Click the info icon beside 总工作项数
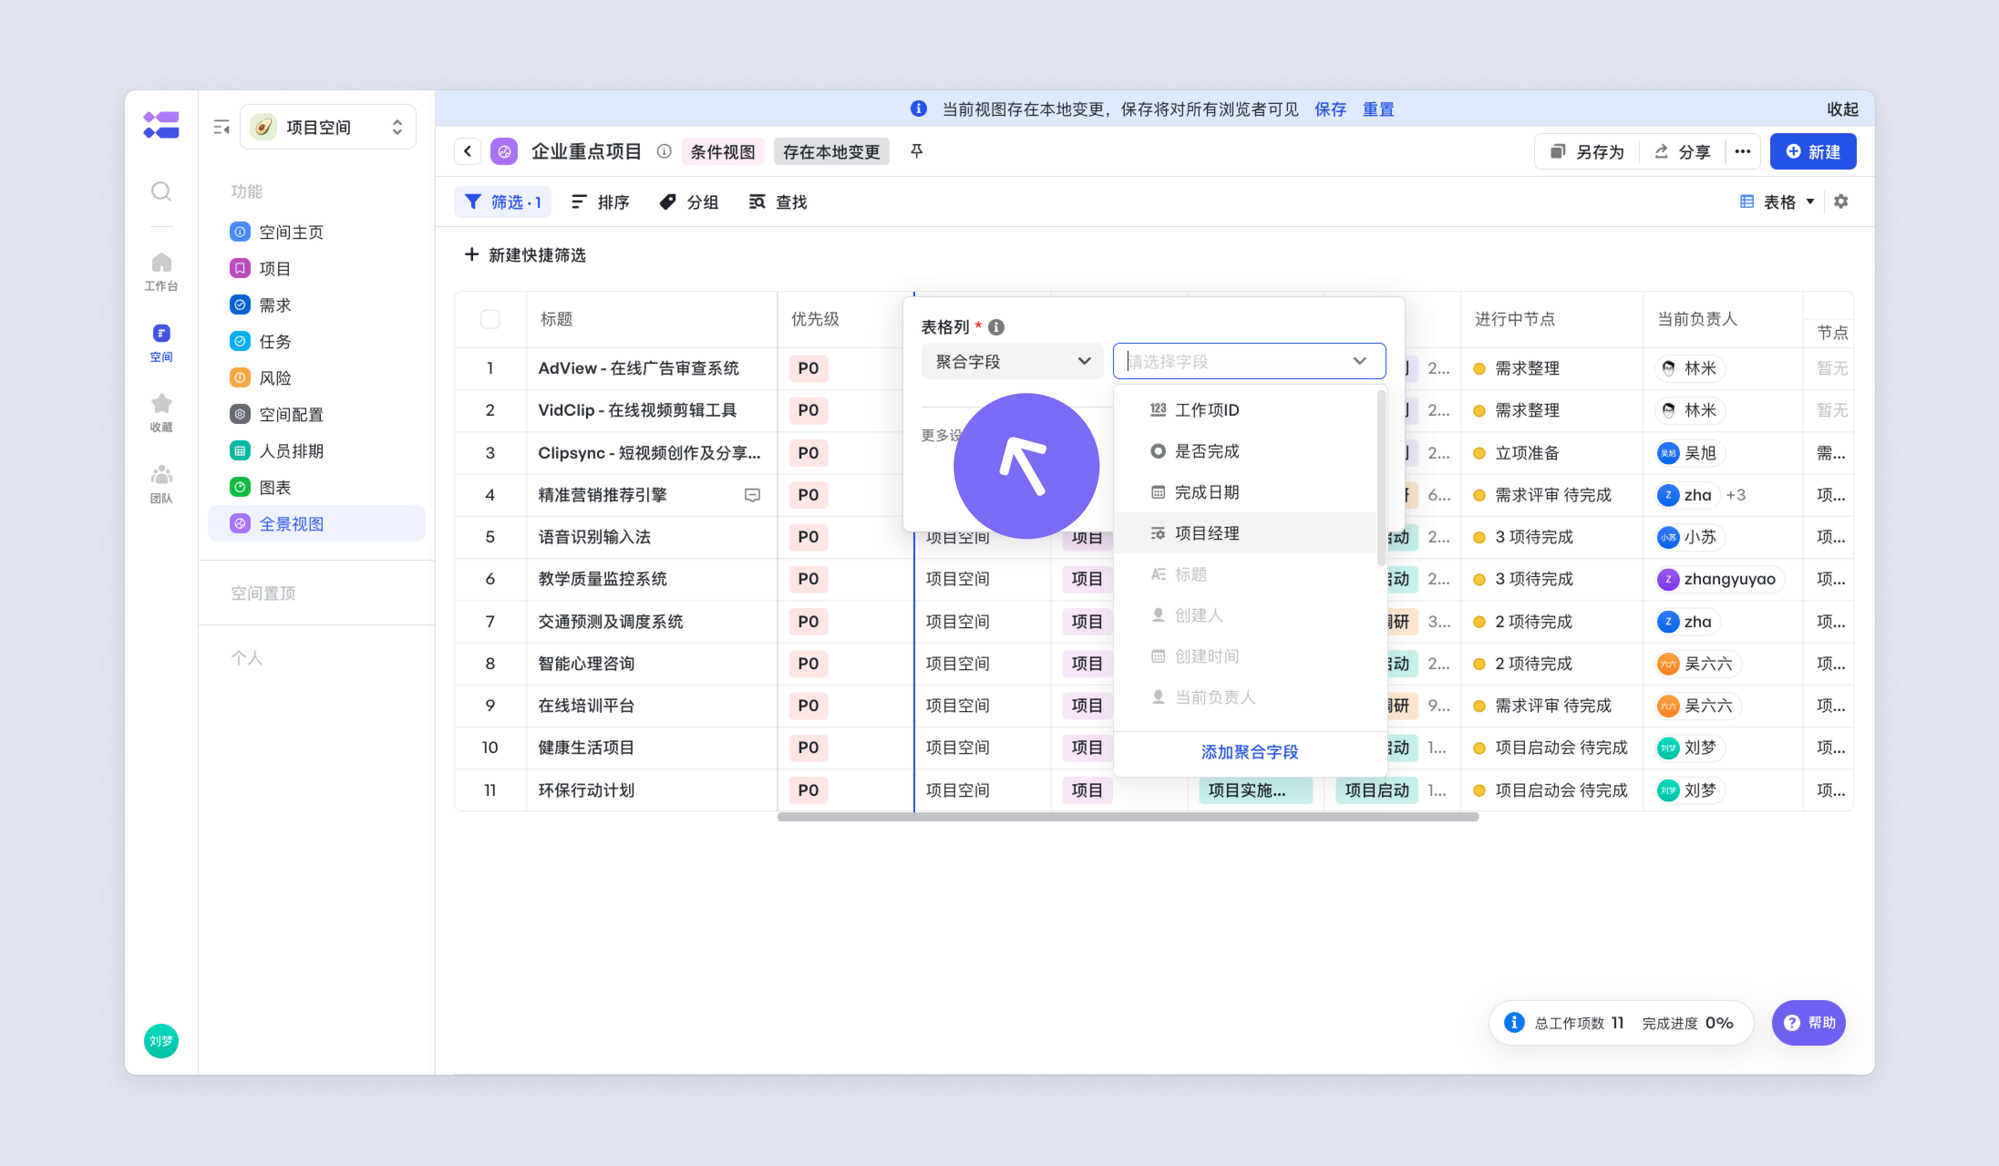 [x=1514, y=1022]
